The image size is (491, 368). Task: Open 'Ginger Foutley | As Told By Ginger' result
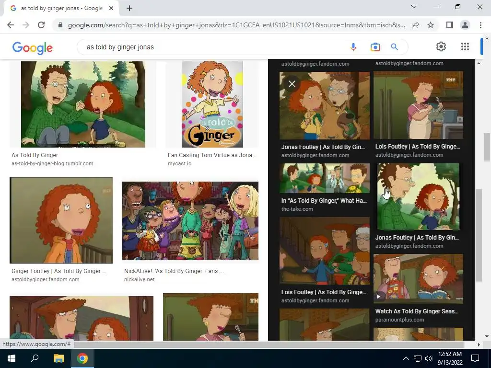(58, 271)
